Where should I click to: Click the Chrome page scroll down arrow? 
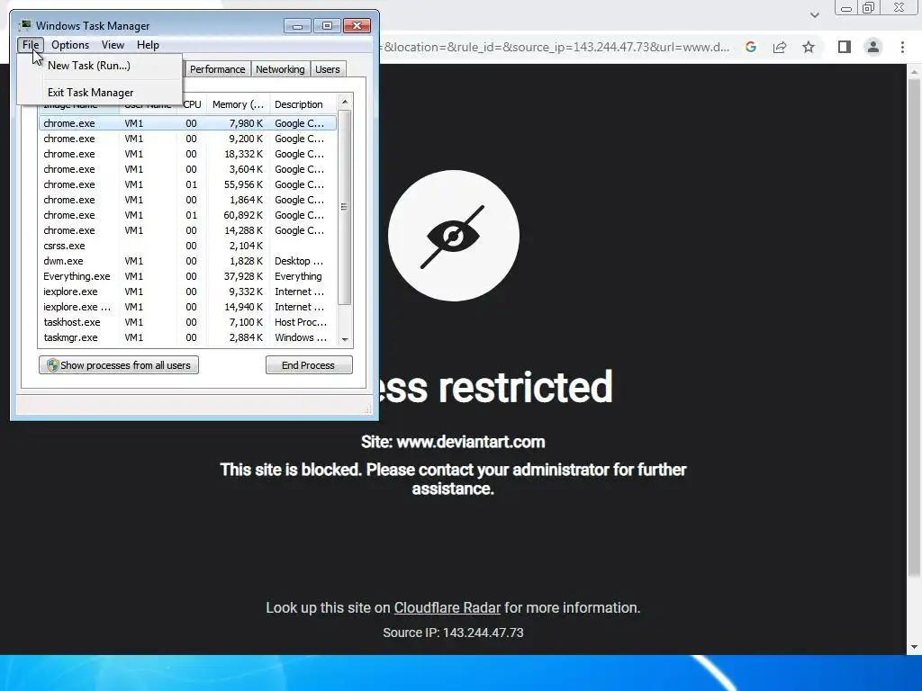click(914, 647)
